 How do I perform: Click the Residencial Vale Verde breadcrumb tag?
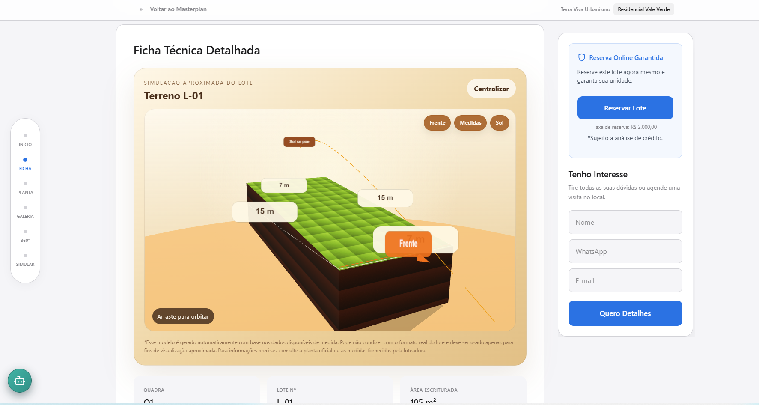tap(643, 9)
